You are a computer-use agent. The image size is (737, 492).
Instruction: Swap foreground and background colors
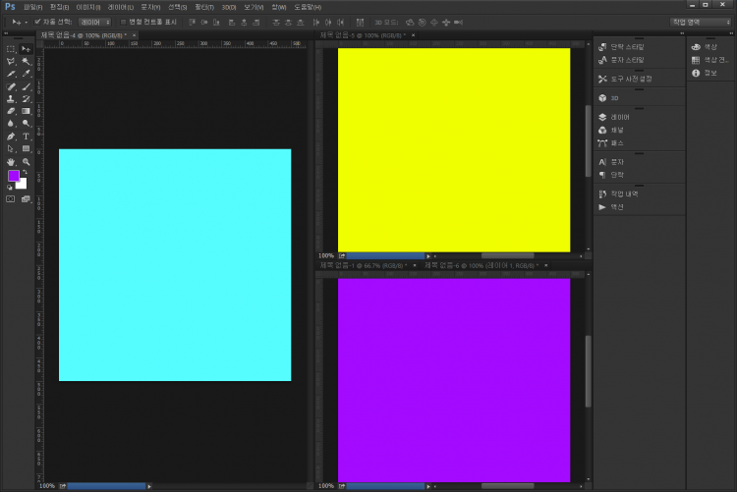click(x=26, y=172)
